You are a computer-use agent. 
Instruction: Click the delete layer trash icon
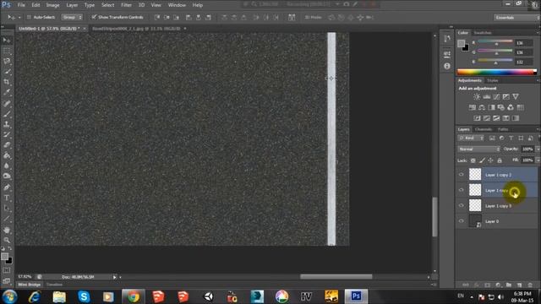pos(530,285)
